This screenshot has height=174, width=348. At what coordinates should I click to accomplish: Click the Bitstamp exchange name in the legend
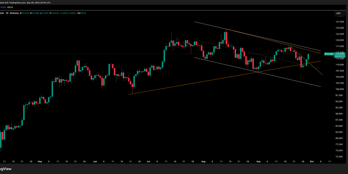pos(15,13)
